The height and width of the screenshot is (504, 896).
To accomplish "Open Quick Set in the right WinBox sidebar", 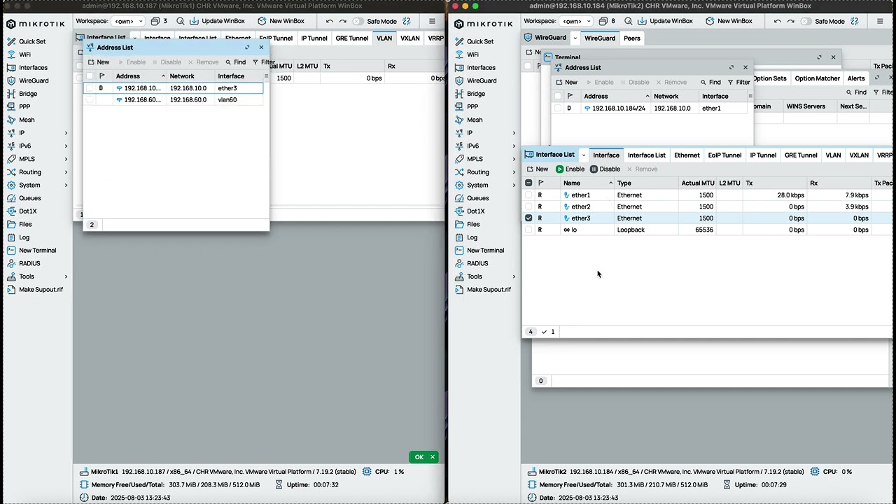I will click(480, 41).
